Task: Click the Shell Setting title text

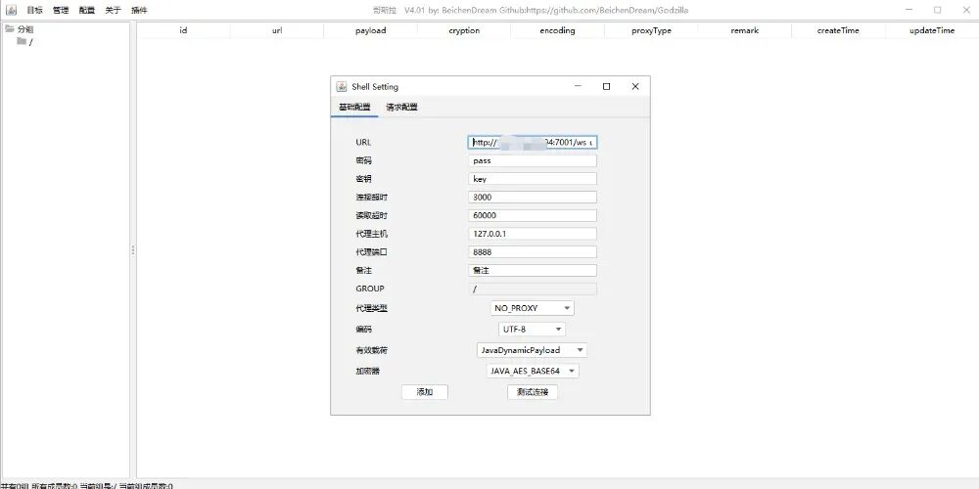Action: [375, 87]
